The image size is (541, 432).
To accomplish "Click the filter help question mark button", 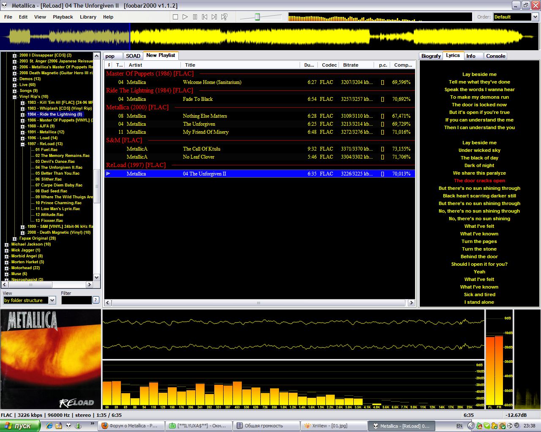I will coord(96,300).
